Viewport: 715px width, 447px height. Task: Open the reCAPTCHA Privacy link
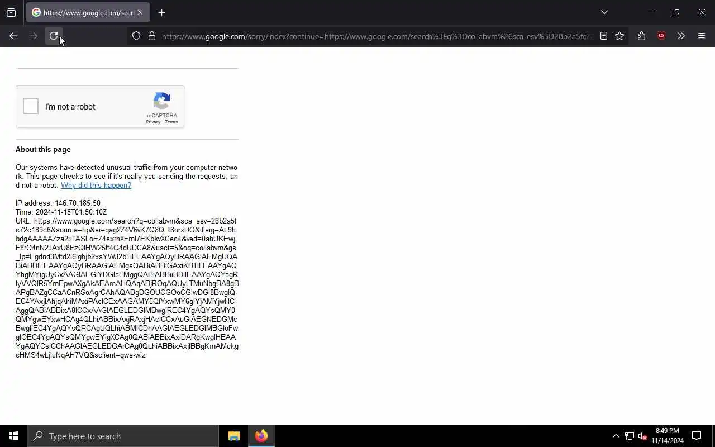pos(153,122)
